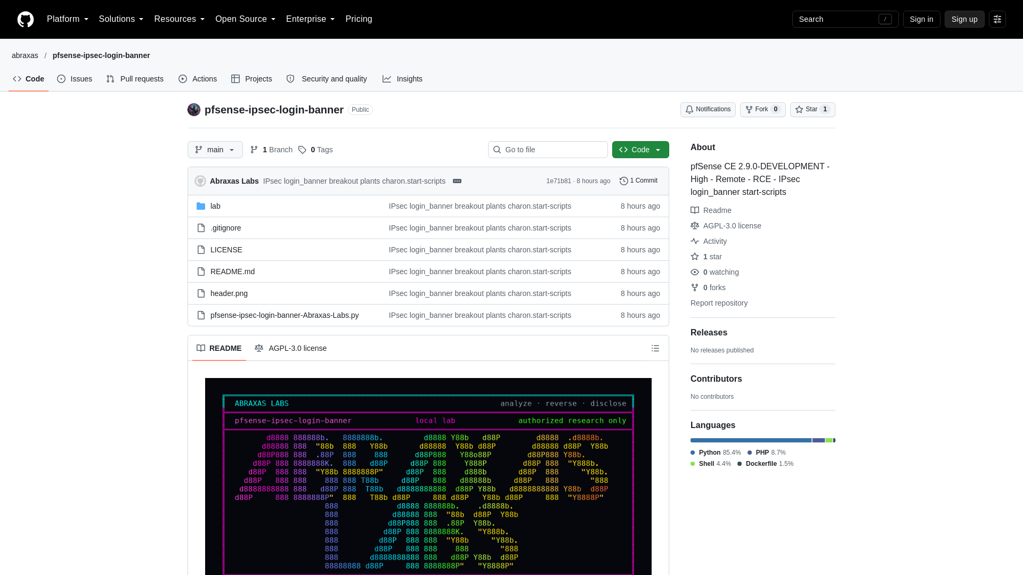1023x575 pixels.
Task: Open the Insights tab
Action: (402, 79)
